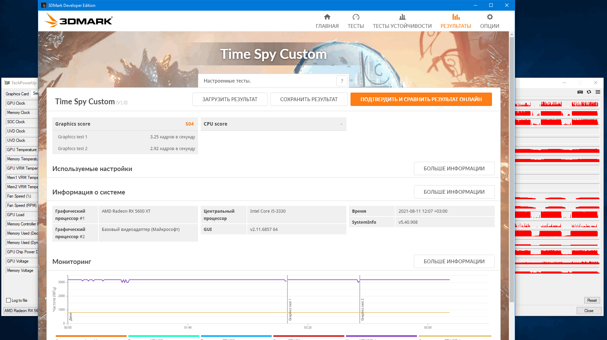Screen dimensions: 607x340
Task: Close the GPU-Z window with X
Action: pyautogui.click(x=596, y=83)
